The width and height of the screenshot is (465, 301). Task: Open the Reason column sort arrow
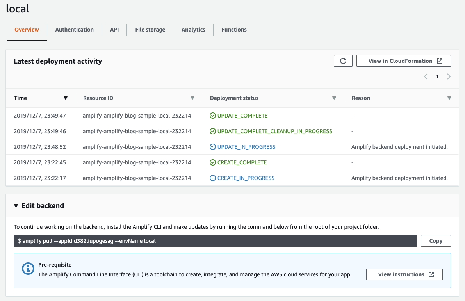(449, 98)
